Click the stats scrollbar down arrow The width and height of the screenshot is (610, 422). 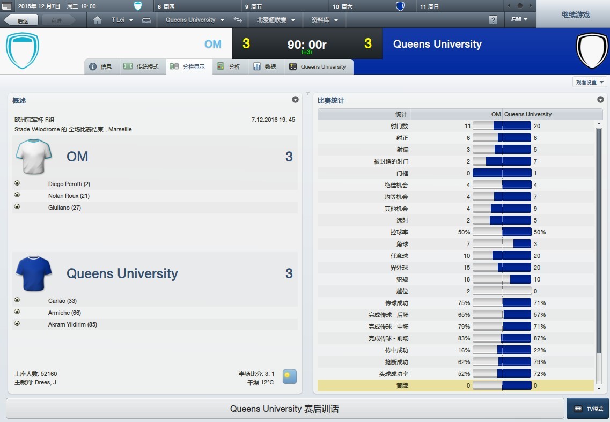click(x=599, y=388)
